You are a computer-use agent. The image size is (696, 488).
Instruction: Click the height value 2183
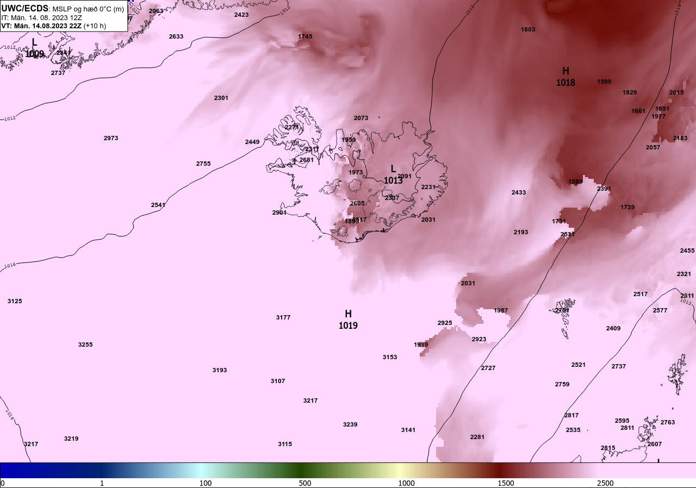(x=680, y=138)
